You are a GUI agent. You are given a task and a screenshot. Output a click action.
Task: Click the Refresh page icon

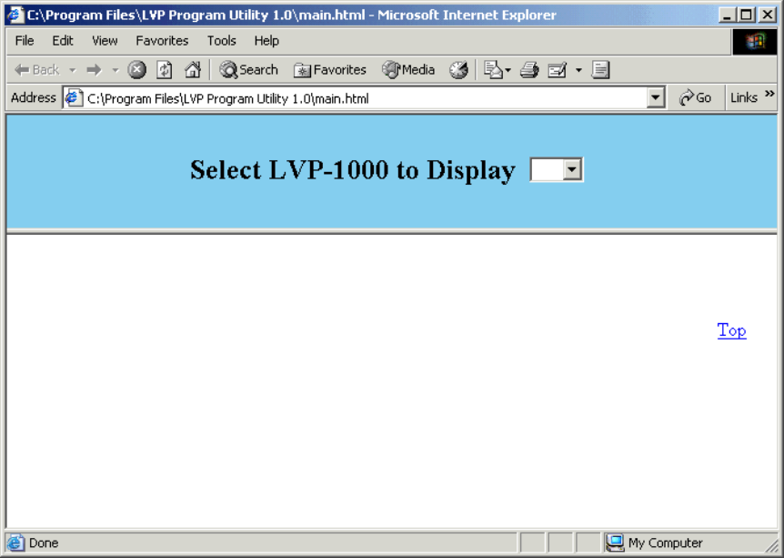(165, 70)
